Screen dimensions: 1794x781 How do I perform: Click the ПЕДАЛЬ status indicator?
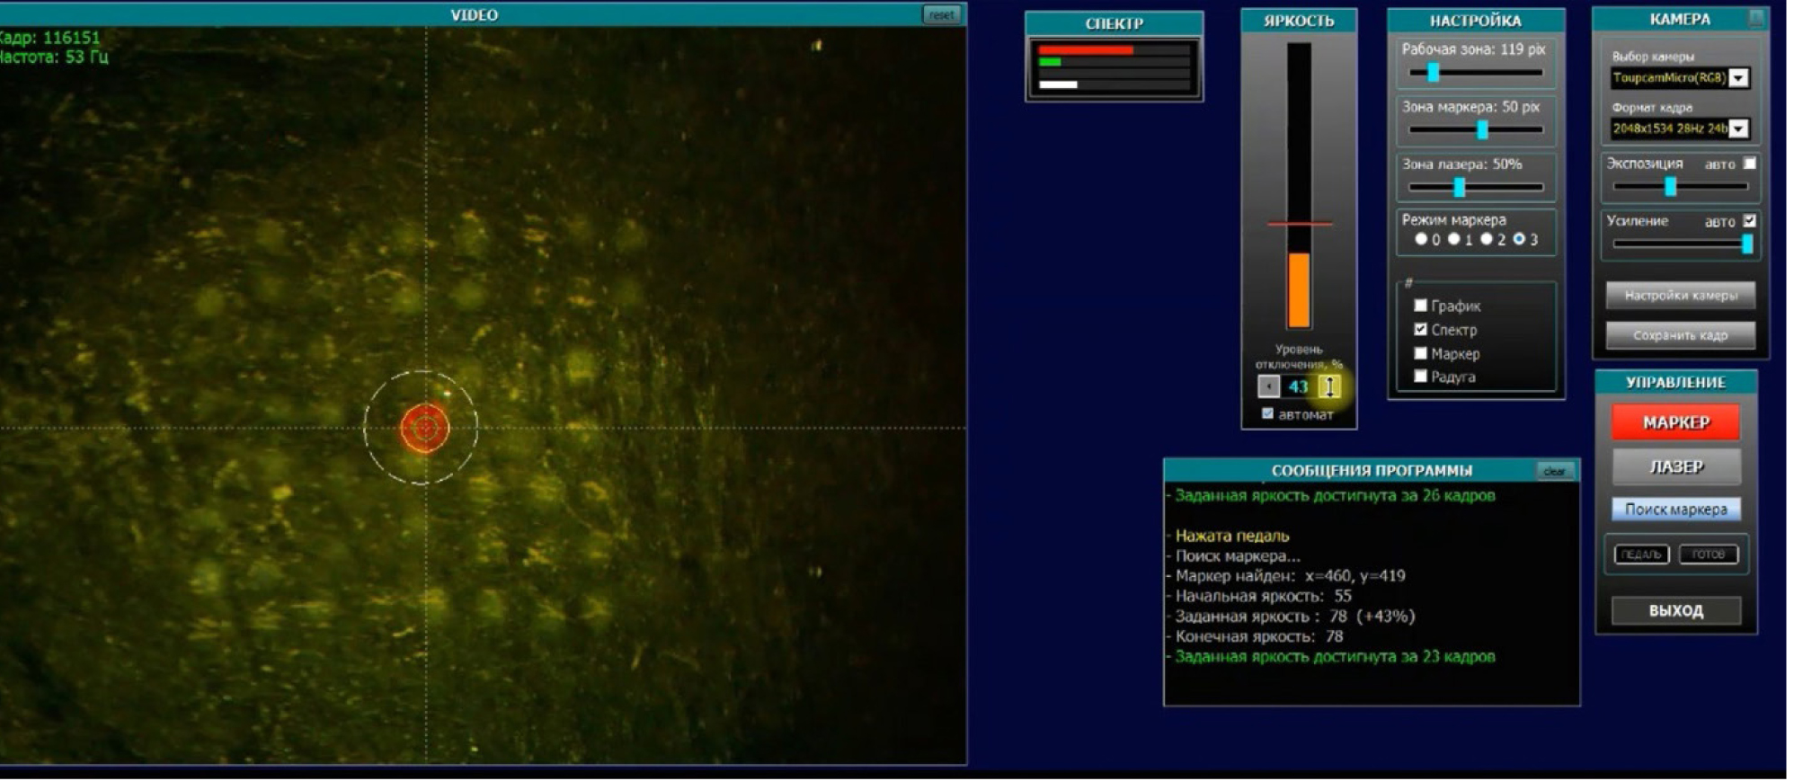tap(1641, 555)
